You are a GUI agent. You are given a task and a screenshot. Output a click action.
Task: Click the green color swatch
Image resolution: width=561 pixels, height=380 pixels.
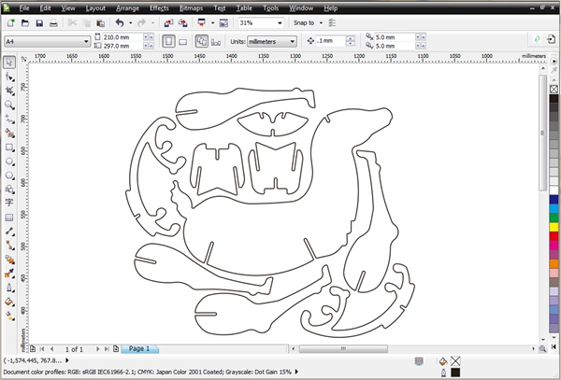(554, 218)
